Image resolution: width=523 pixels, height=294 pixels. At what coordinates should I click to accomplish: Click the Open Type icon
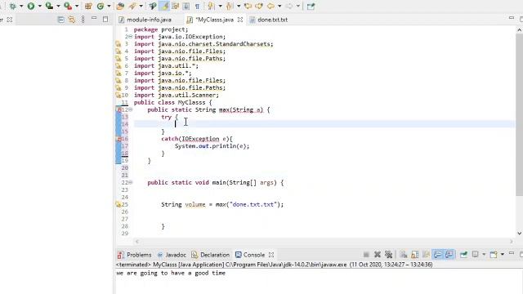pyautogui.click(x=120, y=6)
